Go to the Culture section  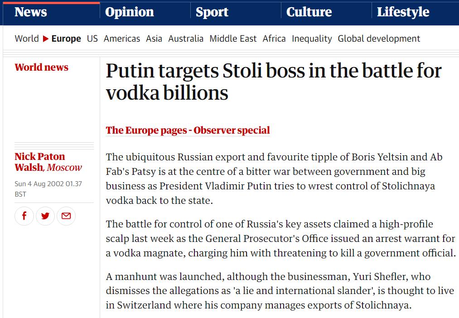click(309, 12)
